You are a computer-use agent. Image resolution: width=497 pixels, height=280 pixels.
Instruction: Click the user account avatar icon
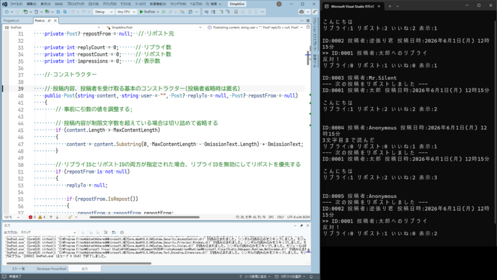point(279,4)
